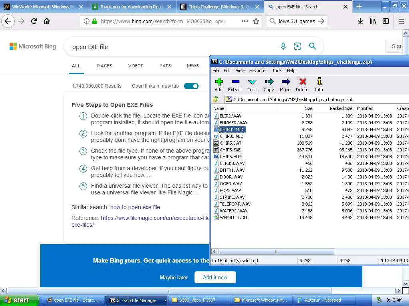The width and height of the screenshot is (409, 306).
Task: Open the Favorites menu in 7-Zip
Action: point(258,71)
